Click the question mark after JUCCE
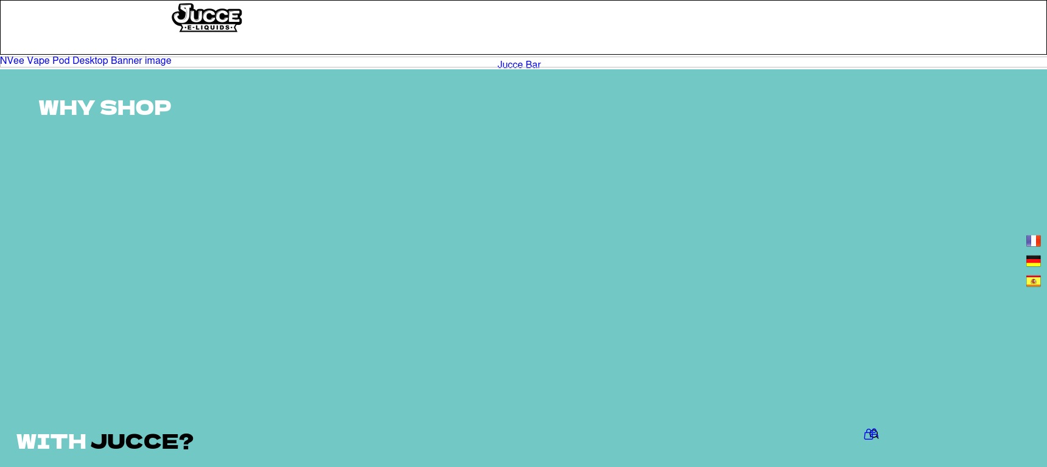1047x467 pixels. (x=186, y=441)
